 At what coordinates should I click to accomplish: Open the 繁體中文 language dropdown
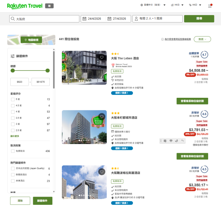[153, 5]
